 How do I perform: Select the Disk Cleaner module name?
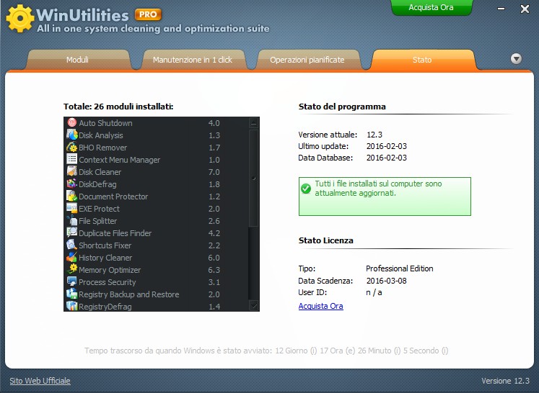click(x=100, y=172)
